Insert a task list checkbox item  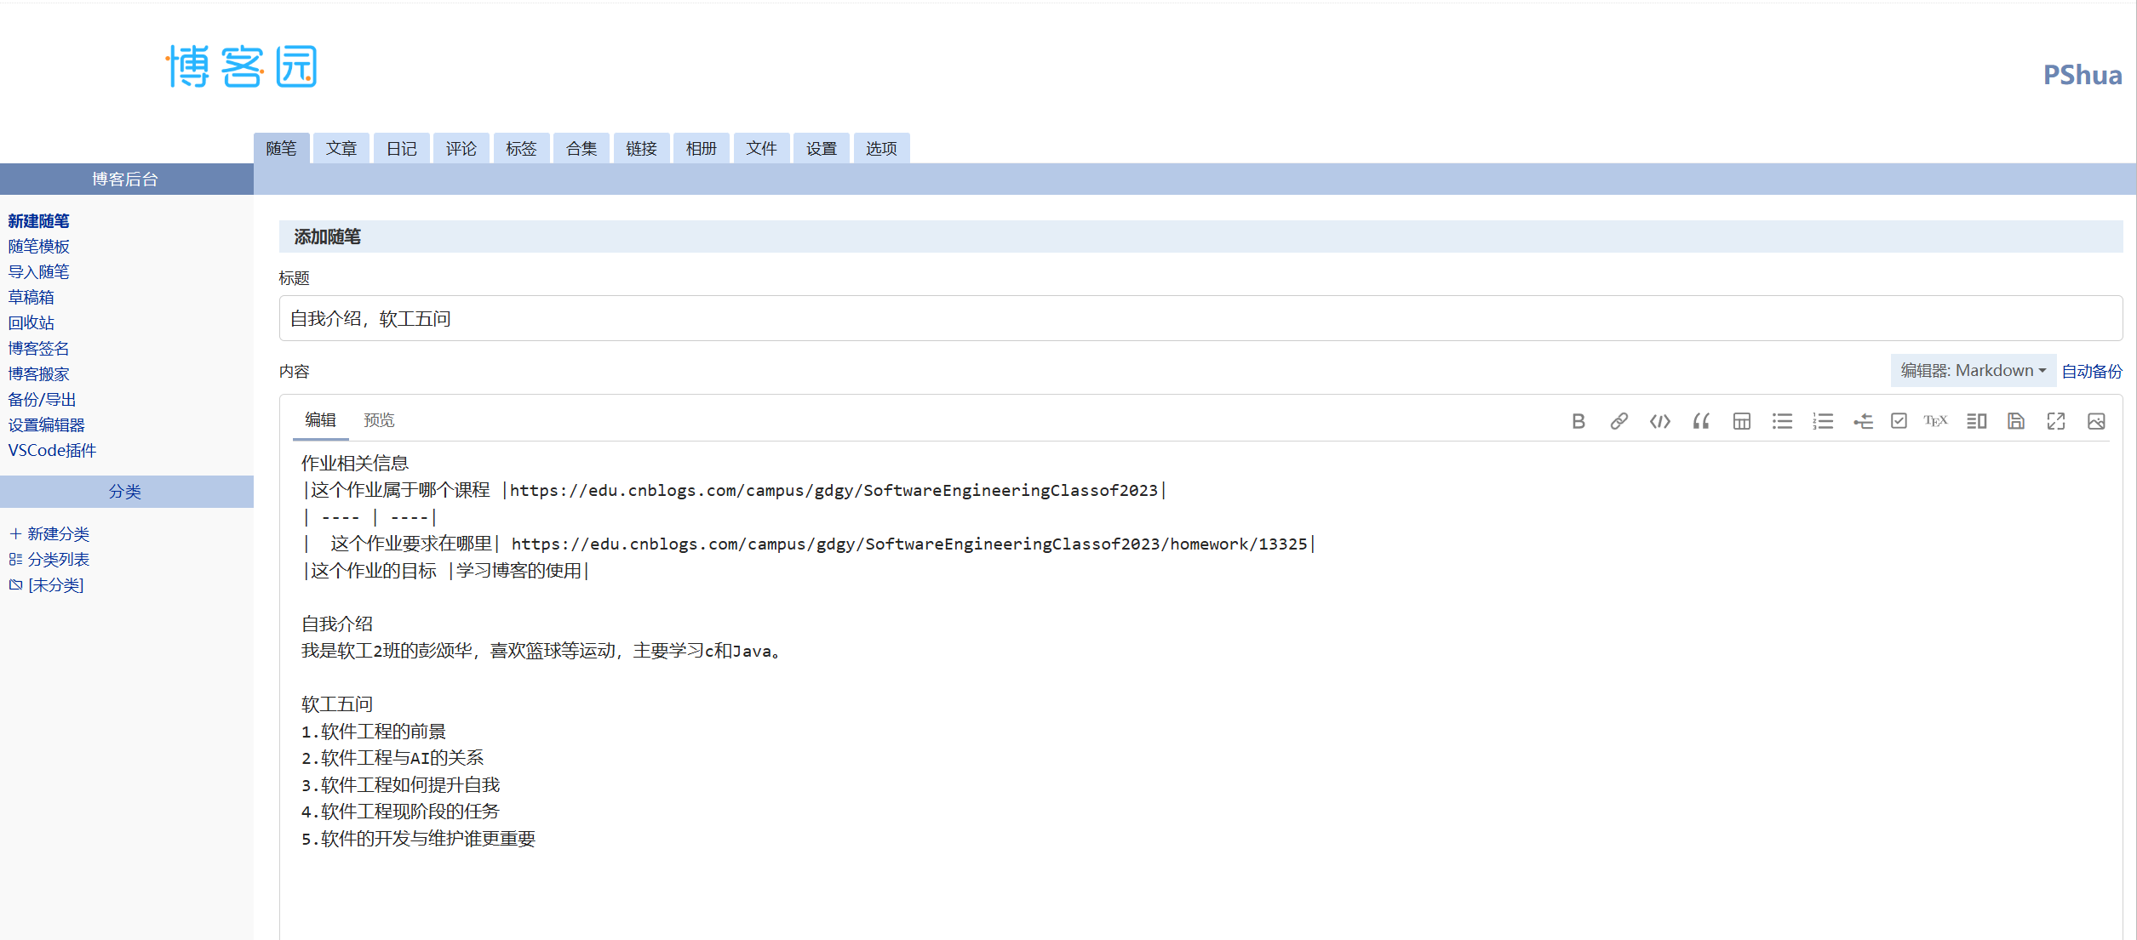click(x=1899, y=421)
